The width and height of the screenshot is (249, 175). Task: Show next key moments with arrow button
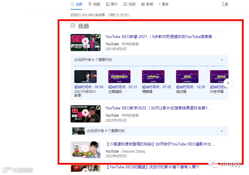click(228, 83)
